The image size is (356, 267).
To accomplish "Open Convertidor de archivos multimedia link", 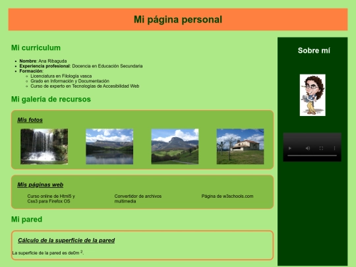I will [x=138, y=198].
